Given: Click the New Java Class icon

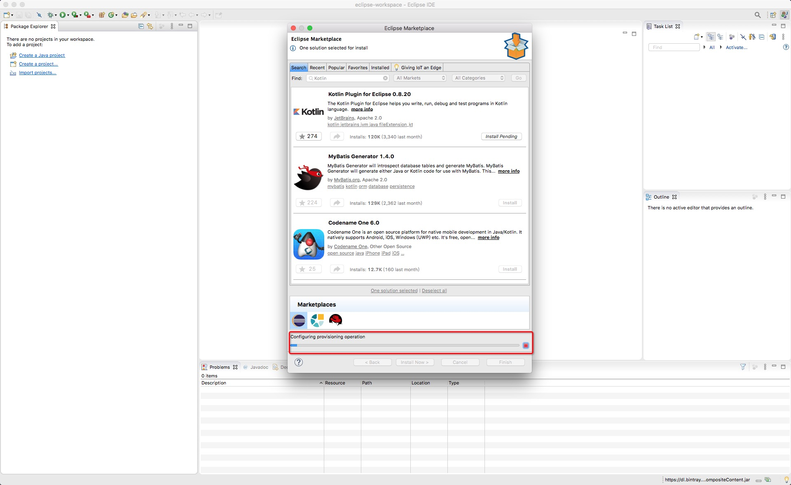Looking at the screenshot, I should [x=111, y=15].
